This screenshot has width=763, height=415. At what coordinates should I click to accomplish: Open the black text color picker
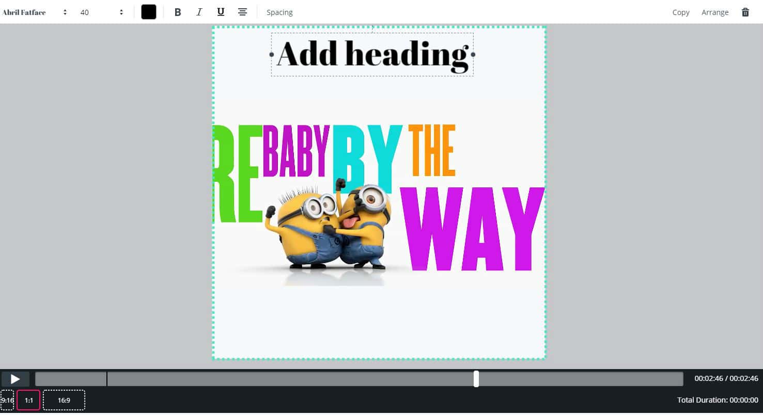(x=149, y=12)
